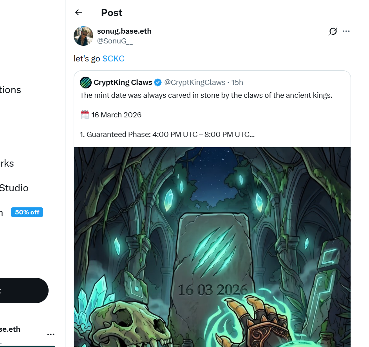Open the $CKC cashtag link
The image size is (369, 347).
tap(113, 59)
